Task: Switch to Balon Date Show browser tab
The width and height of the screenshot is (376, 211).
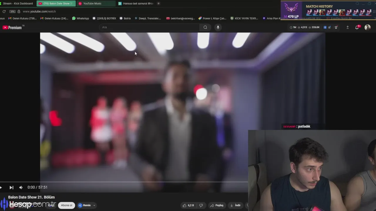Action: (x=56, y=4)
